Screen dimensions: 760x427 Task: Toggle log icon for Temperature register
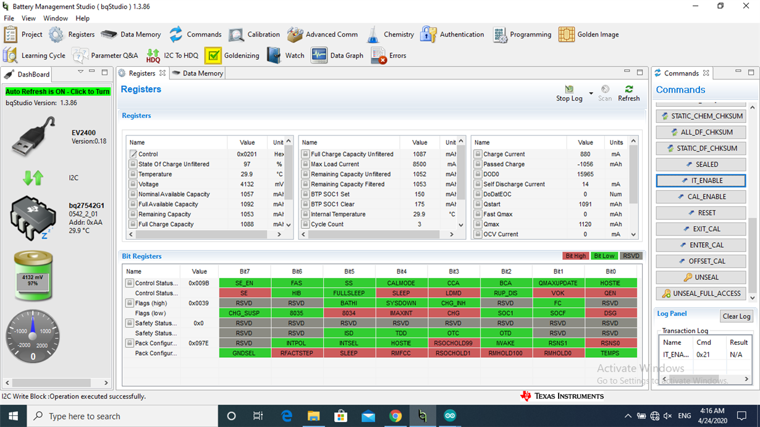pos(133,174)
